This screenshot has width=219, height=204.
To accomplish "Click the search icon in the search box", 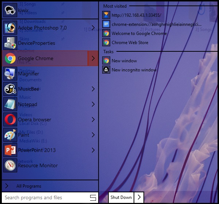I will tap(93, 197).
